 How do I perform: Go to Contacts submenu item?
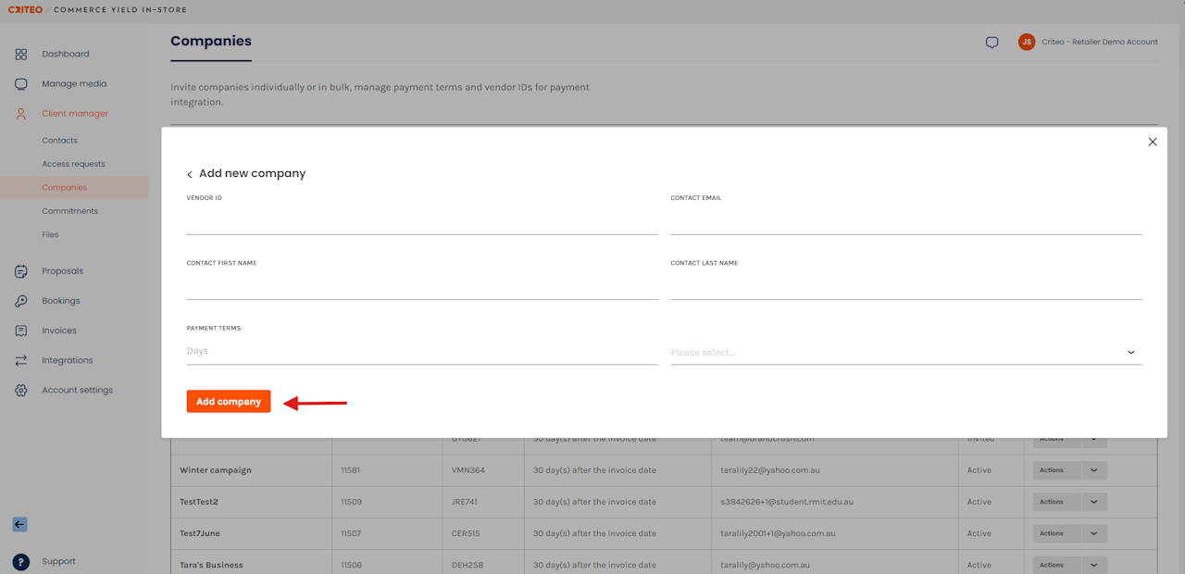pyautogui.click(x=59, y=141)
